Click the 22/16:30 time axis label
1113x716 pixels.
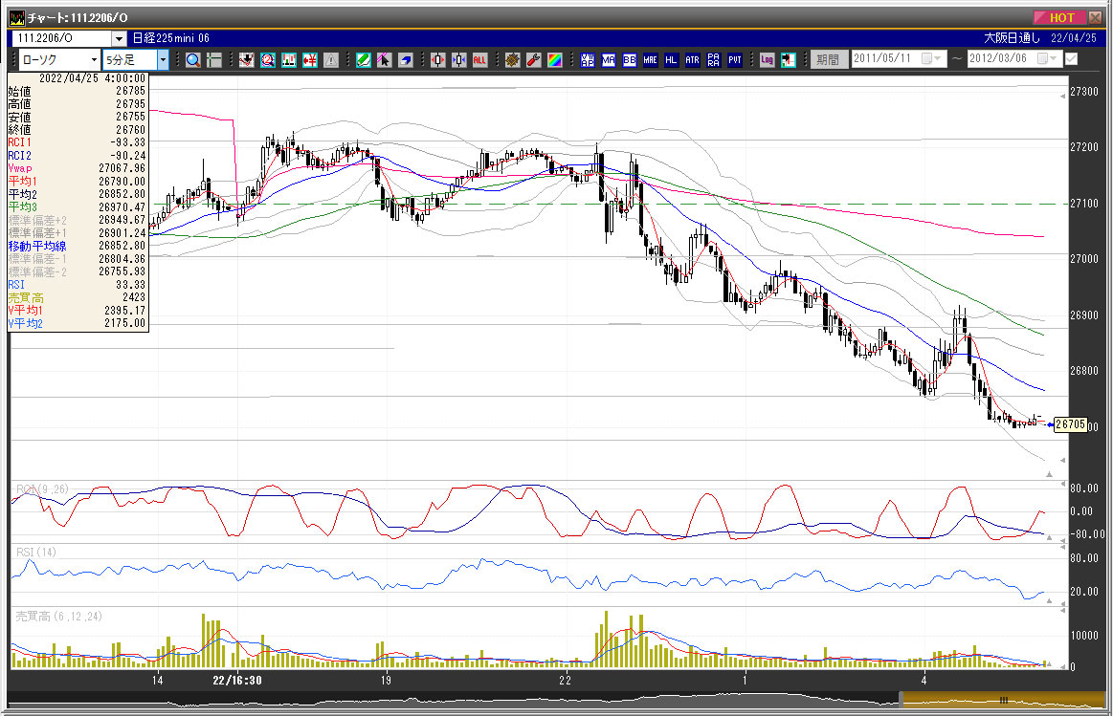click(x=237, y=681)
